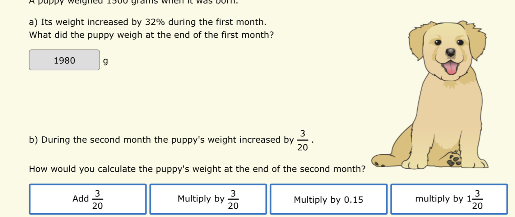The width and height of the screenshot is (515, 217).
Task: Click the "During the second month" sentence
Action: [161, 140]
